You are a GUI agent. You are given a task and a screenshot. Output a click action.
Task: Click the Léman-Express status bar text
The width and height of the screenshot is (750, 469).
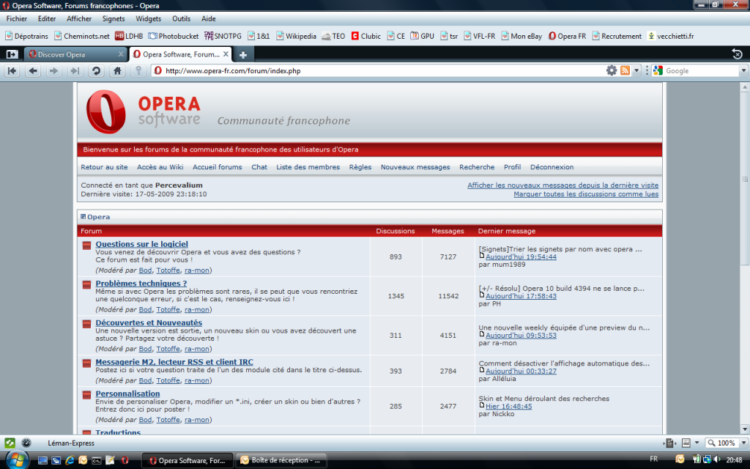(x=71, y=443)
